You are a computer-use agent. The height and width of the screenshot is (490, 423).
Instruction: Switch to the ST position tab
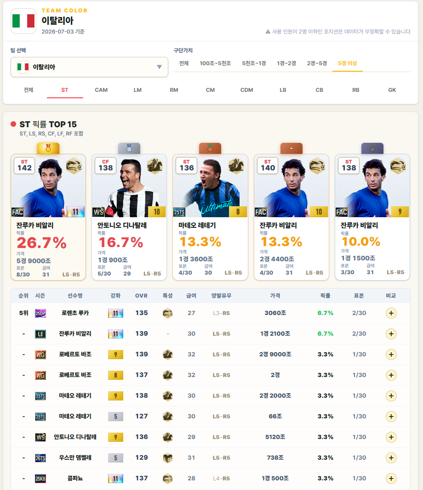pos(65,90)
